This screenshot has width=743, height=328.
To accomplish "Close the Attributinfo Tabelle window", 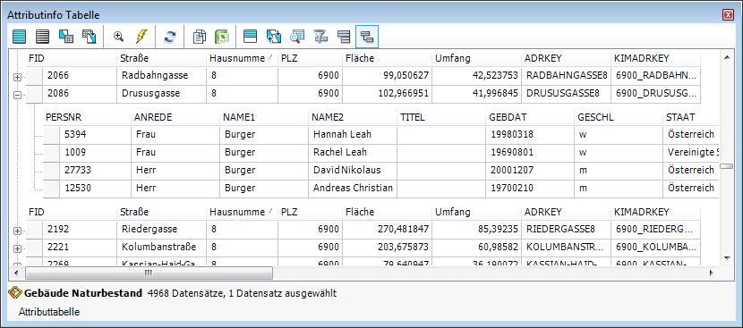I will (x=728, y=15).
